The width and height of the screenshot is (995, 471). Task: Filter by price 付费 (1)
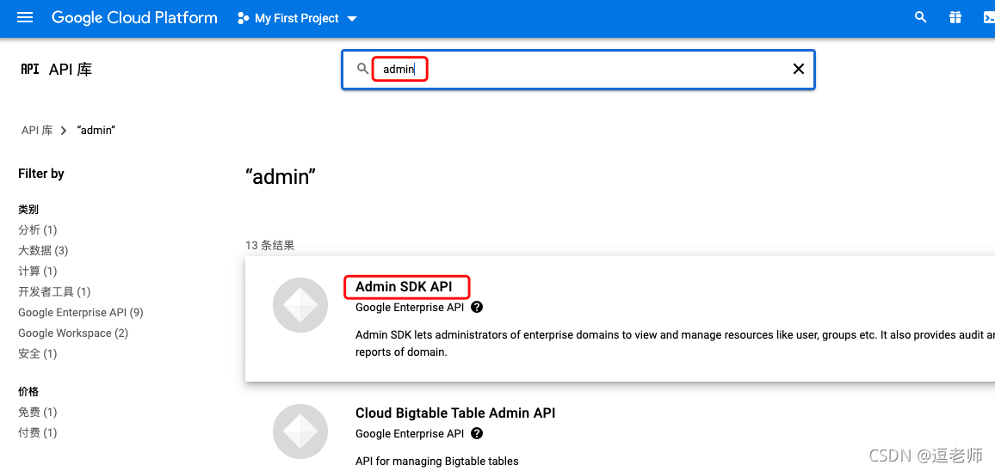pyautogui.click(x=37, y=433)
